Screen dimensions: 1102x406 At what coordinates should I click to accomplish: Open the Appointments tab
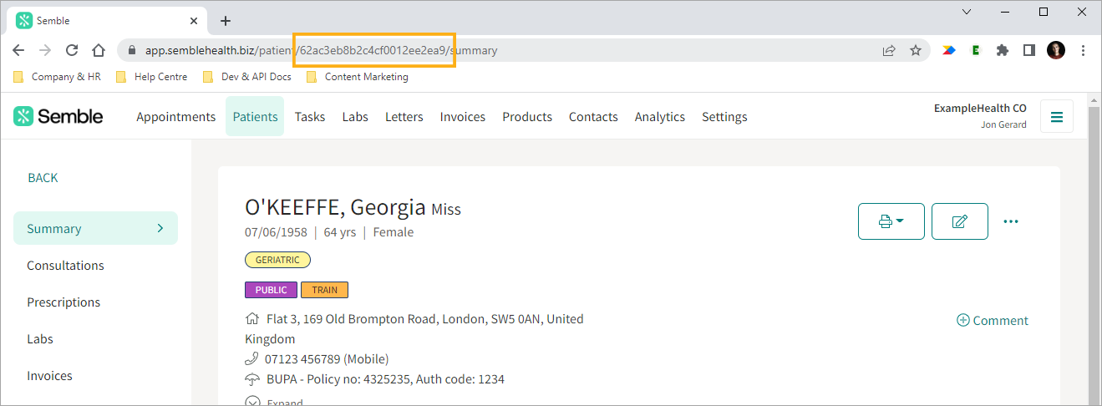[176, 117]
